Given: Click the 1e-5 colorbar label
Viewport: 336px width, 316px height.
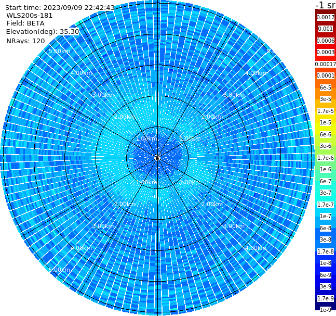Looking at the screenshot, I should pos(326,123).
